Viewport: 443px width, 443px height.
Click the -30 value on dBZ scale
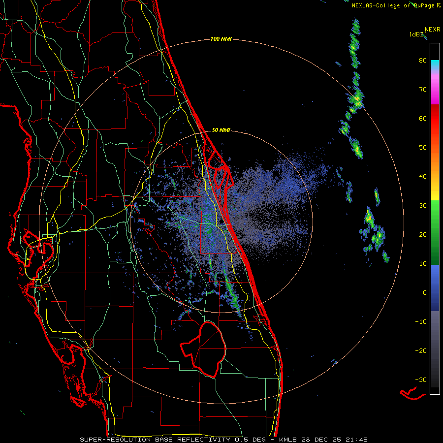[421, 380]
